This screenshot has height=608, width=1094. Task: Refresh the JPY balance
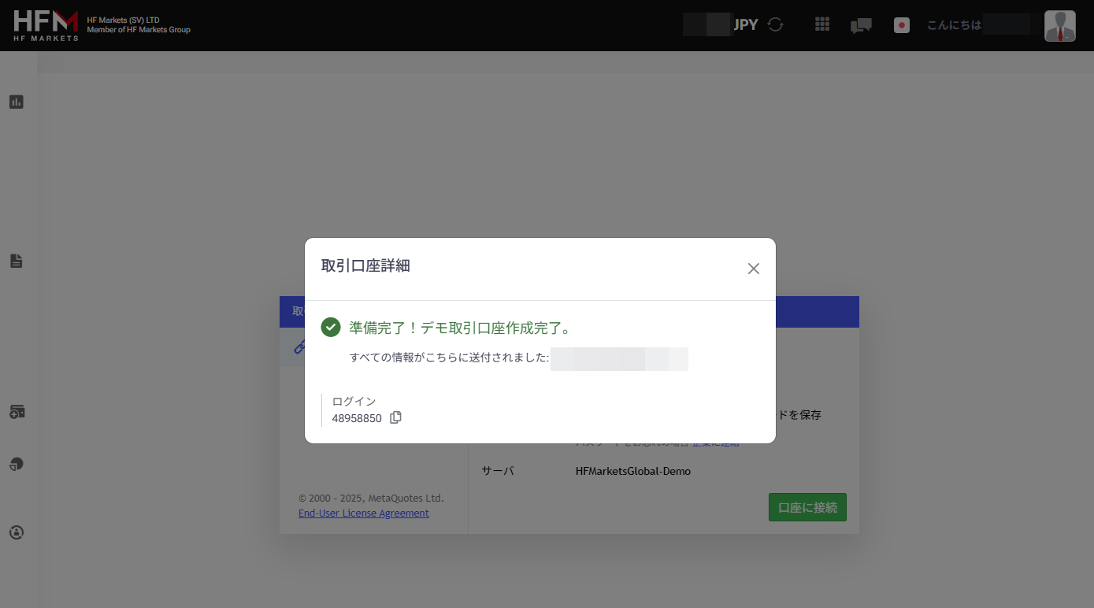(776, 24)
